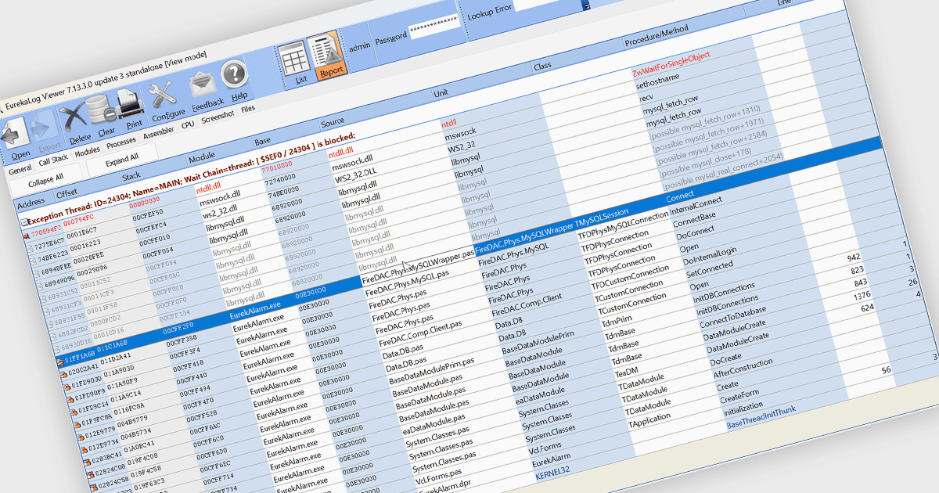The width and height of the screenshot is (939, 493).
Task: Sort by the Procedure/Method column header
Action: click(656, 36)
